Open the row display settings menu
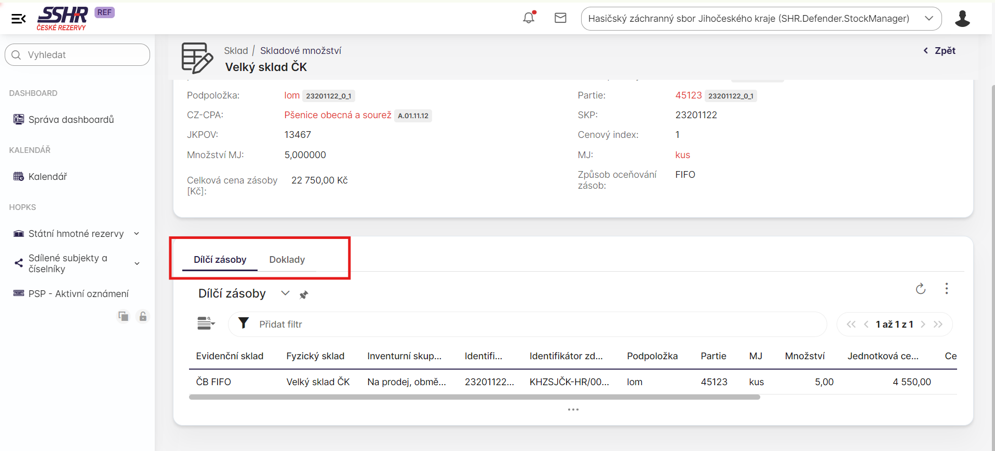The image size is (995, 451). (206, 323)
